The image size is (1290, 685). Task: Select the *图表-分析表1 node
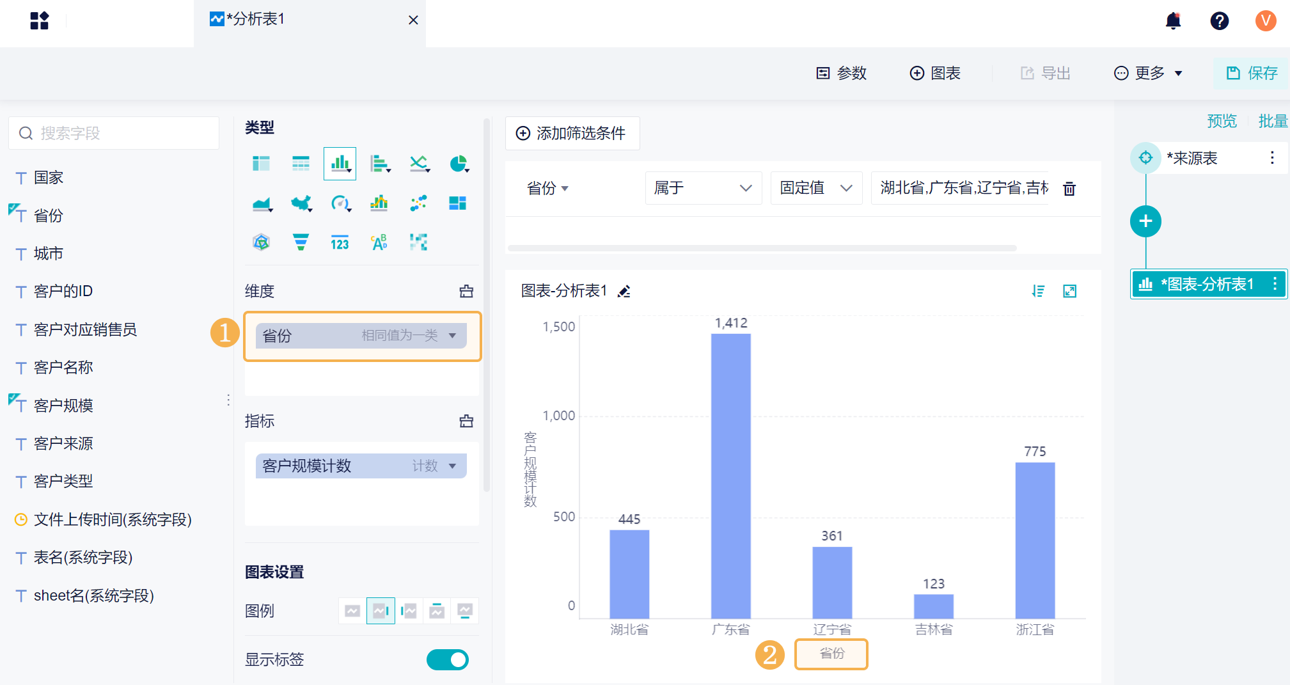(x=1209, y=284)
